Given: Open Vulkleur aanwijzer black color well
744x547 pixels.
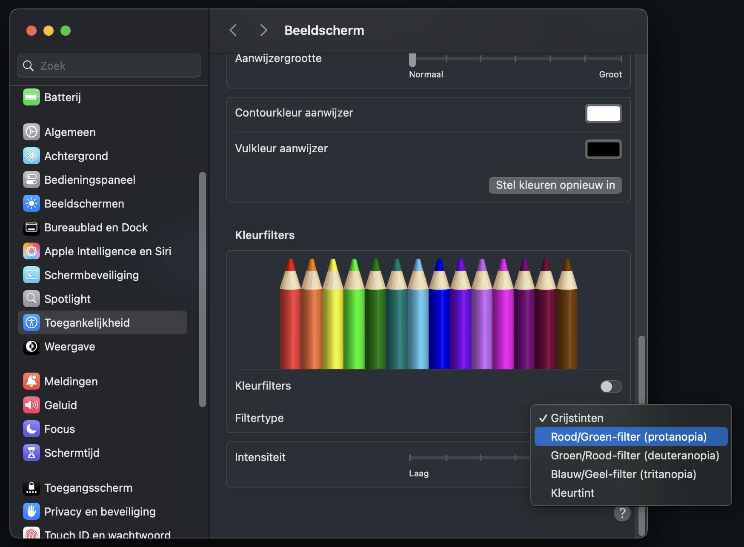Looking at the screenshot, I should [x=603, y=149].
